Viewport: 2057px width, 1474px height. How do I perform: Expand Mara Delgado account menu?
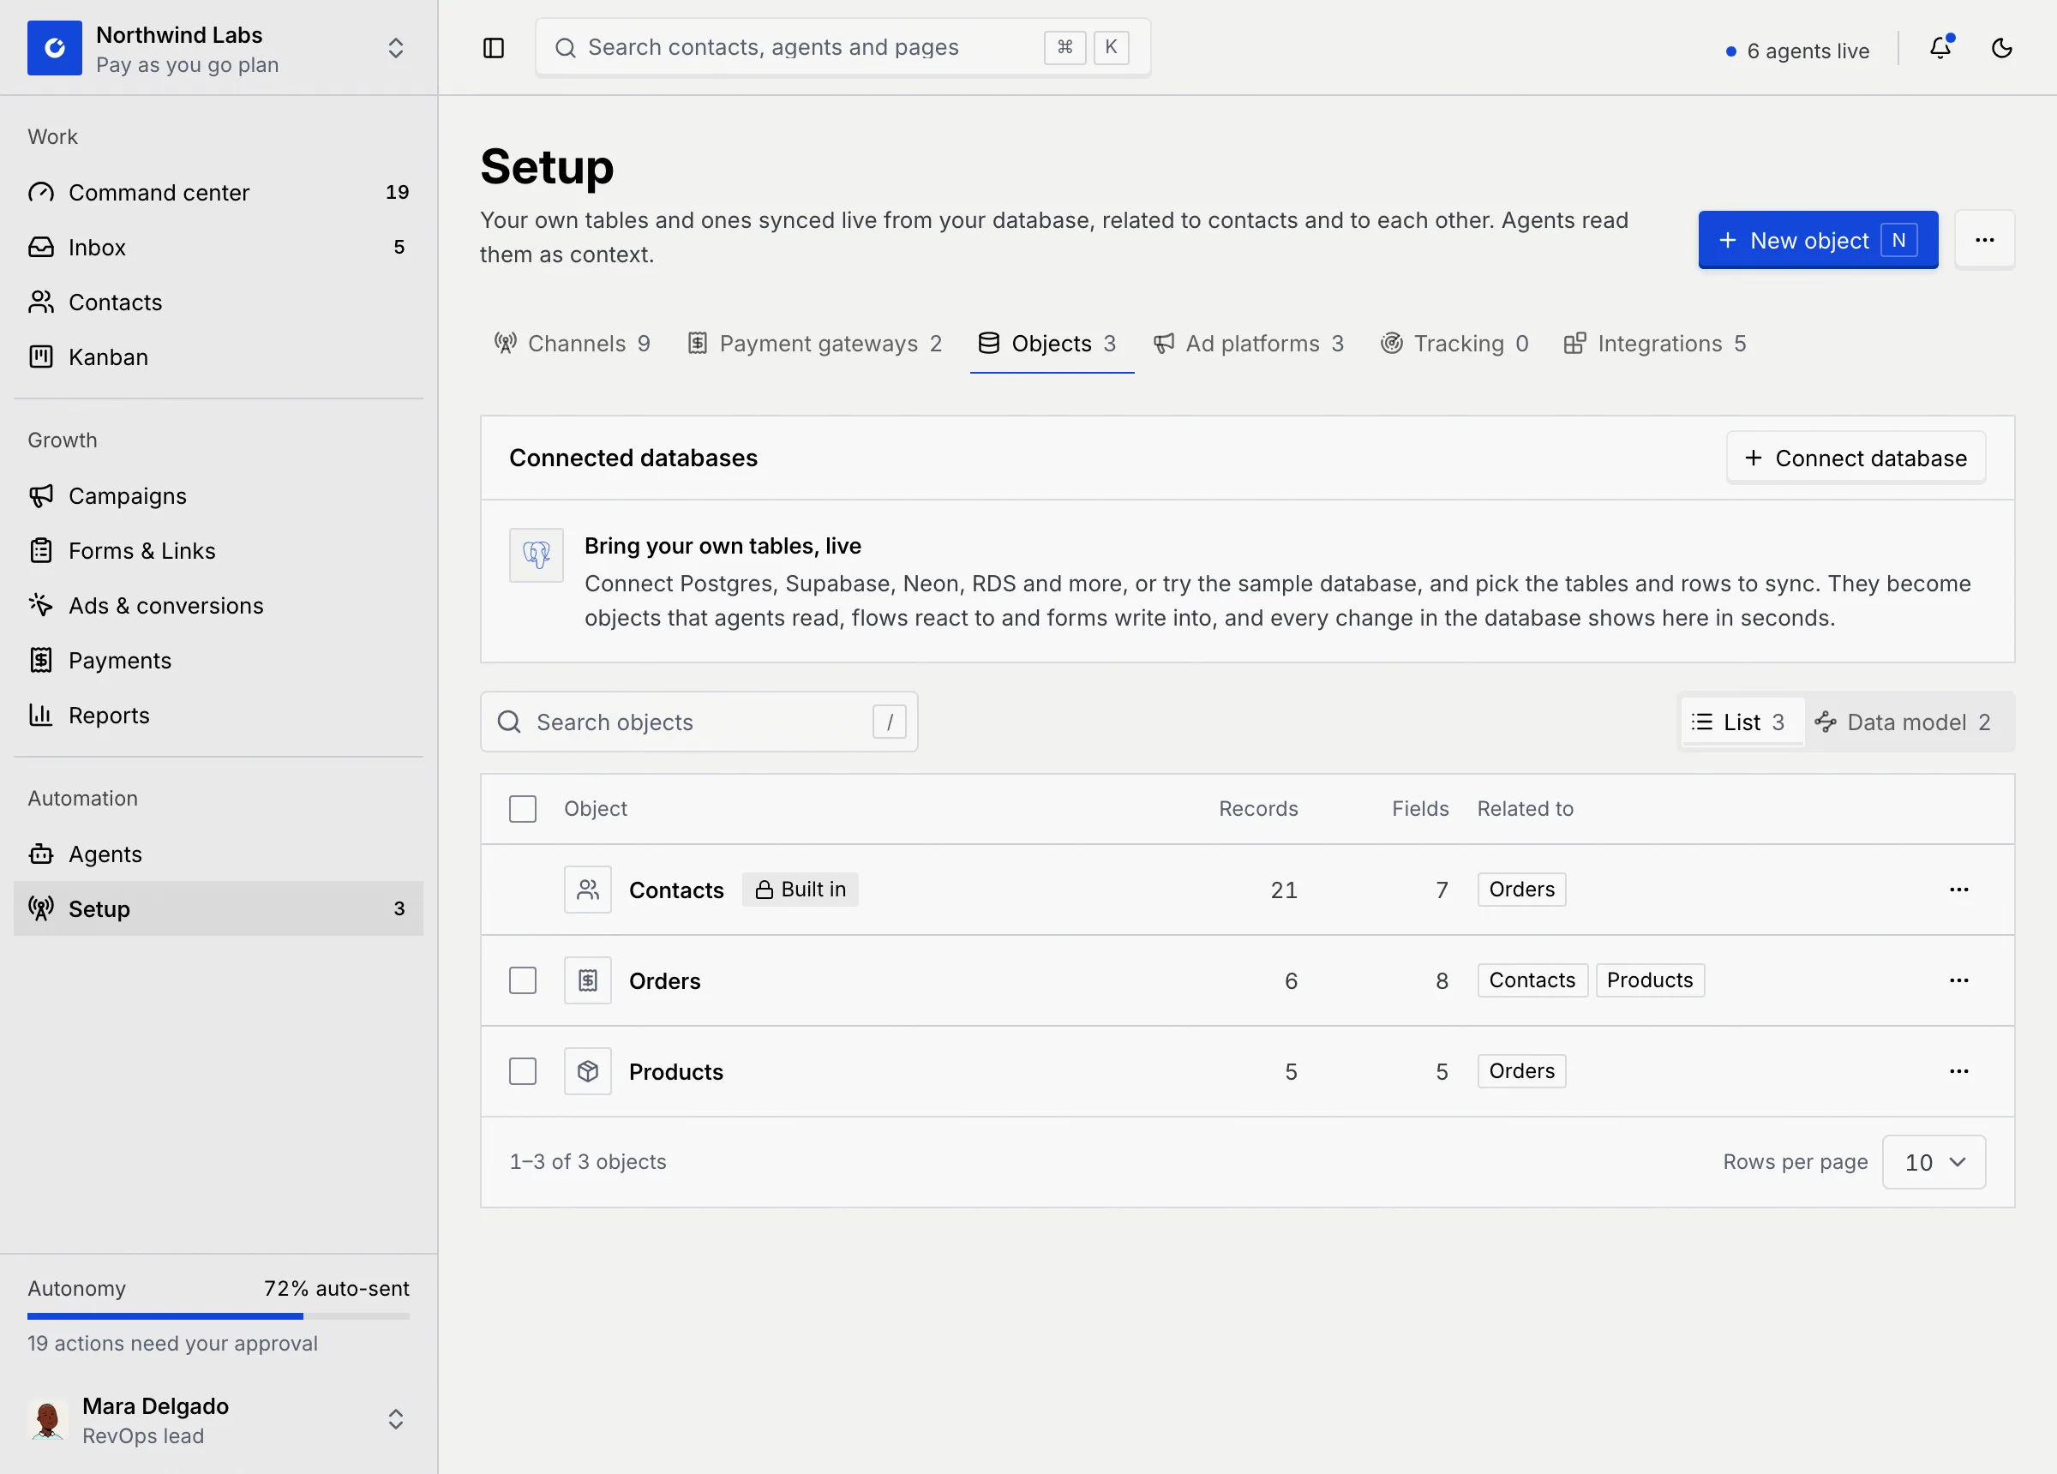pyautogui.click(x=395, y=1419)
